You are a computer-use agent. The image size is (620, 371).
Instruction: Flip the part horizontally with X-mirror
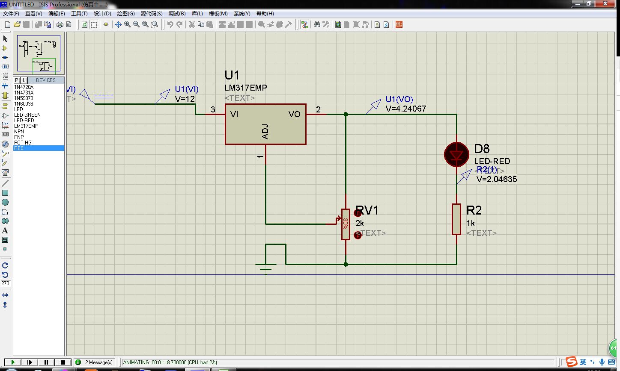tap(5, 295)
